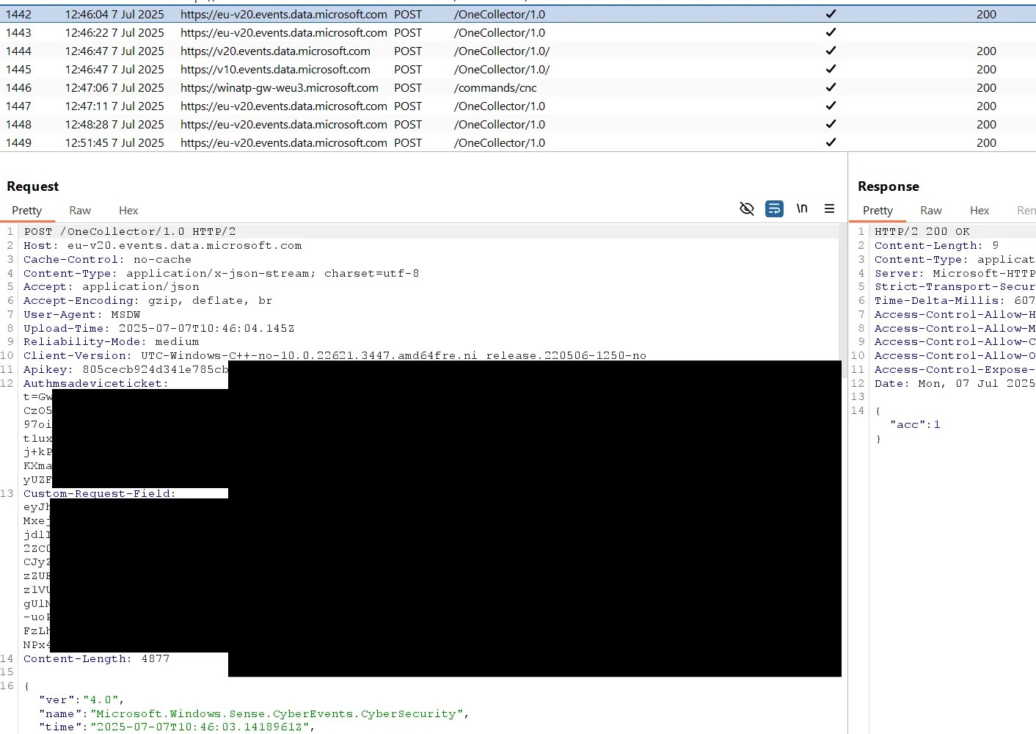View the response in the Hex tab

[980, 211]
